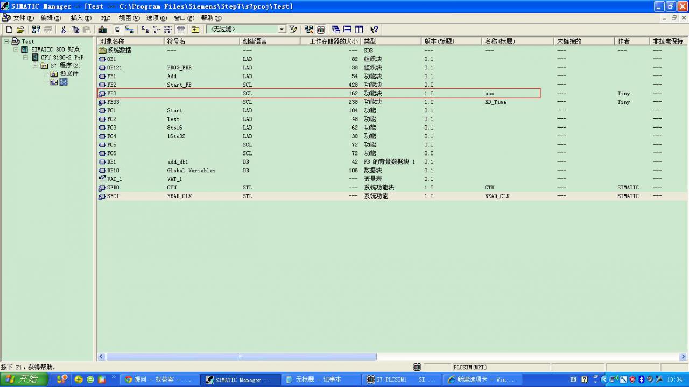The image size is (689, 387).
Task: Click the Up One Level icon
Action: pyautogui.click(x=195, y=30)
